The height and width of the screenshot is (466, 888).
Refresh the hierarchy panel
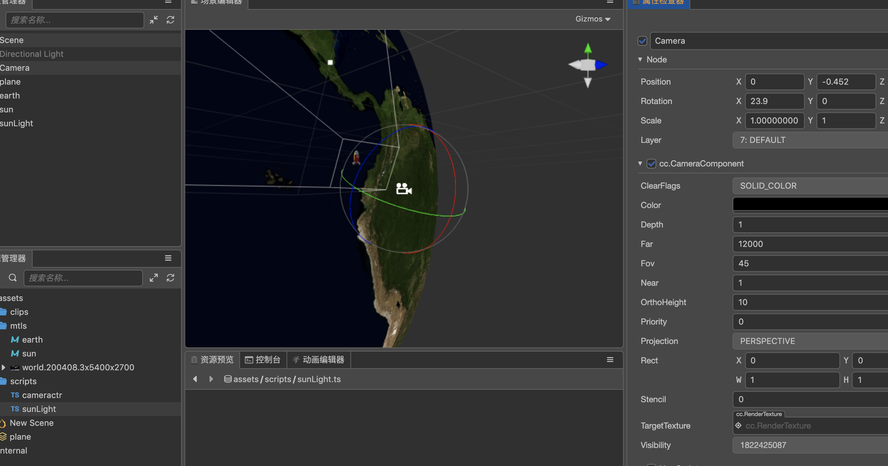[x=170, y=20]
